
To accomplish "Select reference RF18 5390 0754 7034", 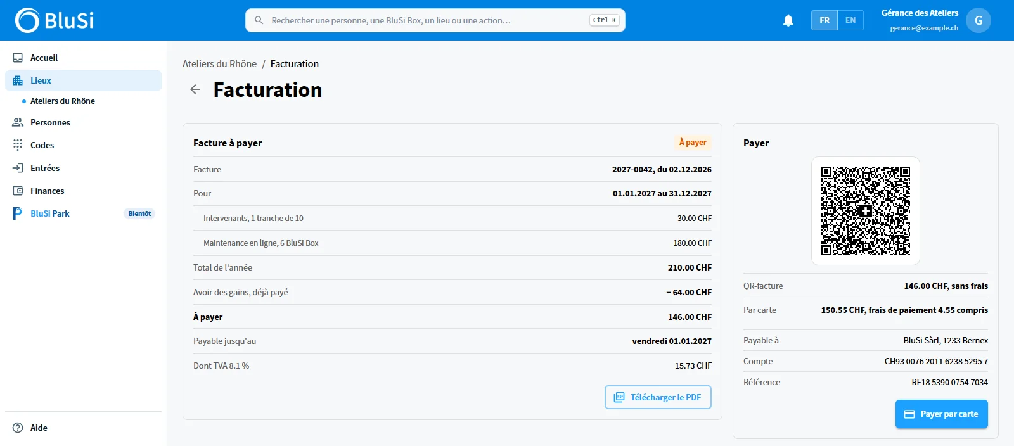I will click(x=950, y=382).
